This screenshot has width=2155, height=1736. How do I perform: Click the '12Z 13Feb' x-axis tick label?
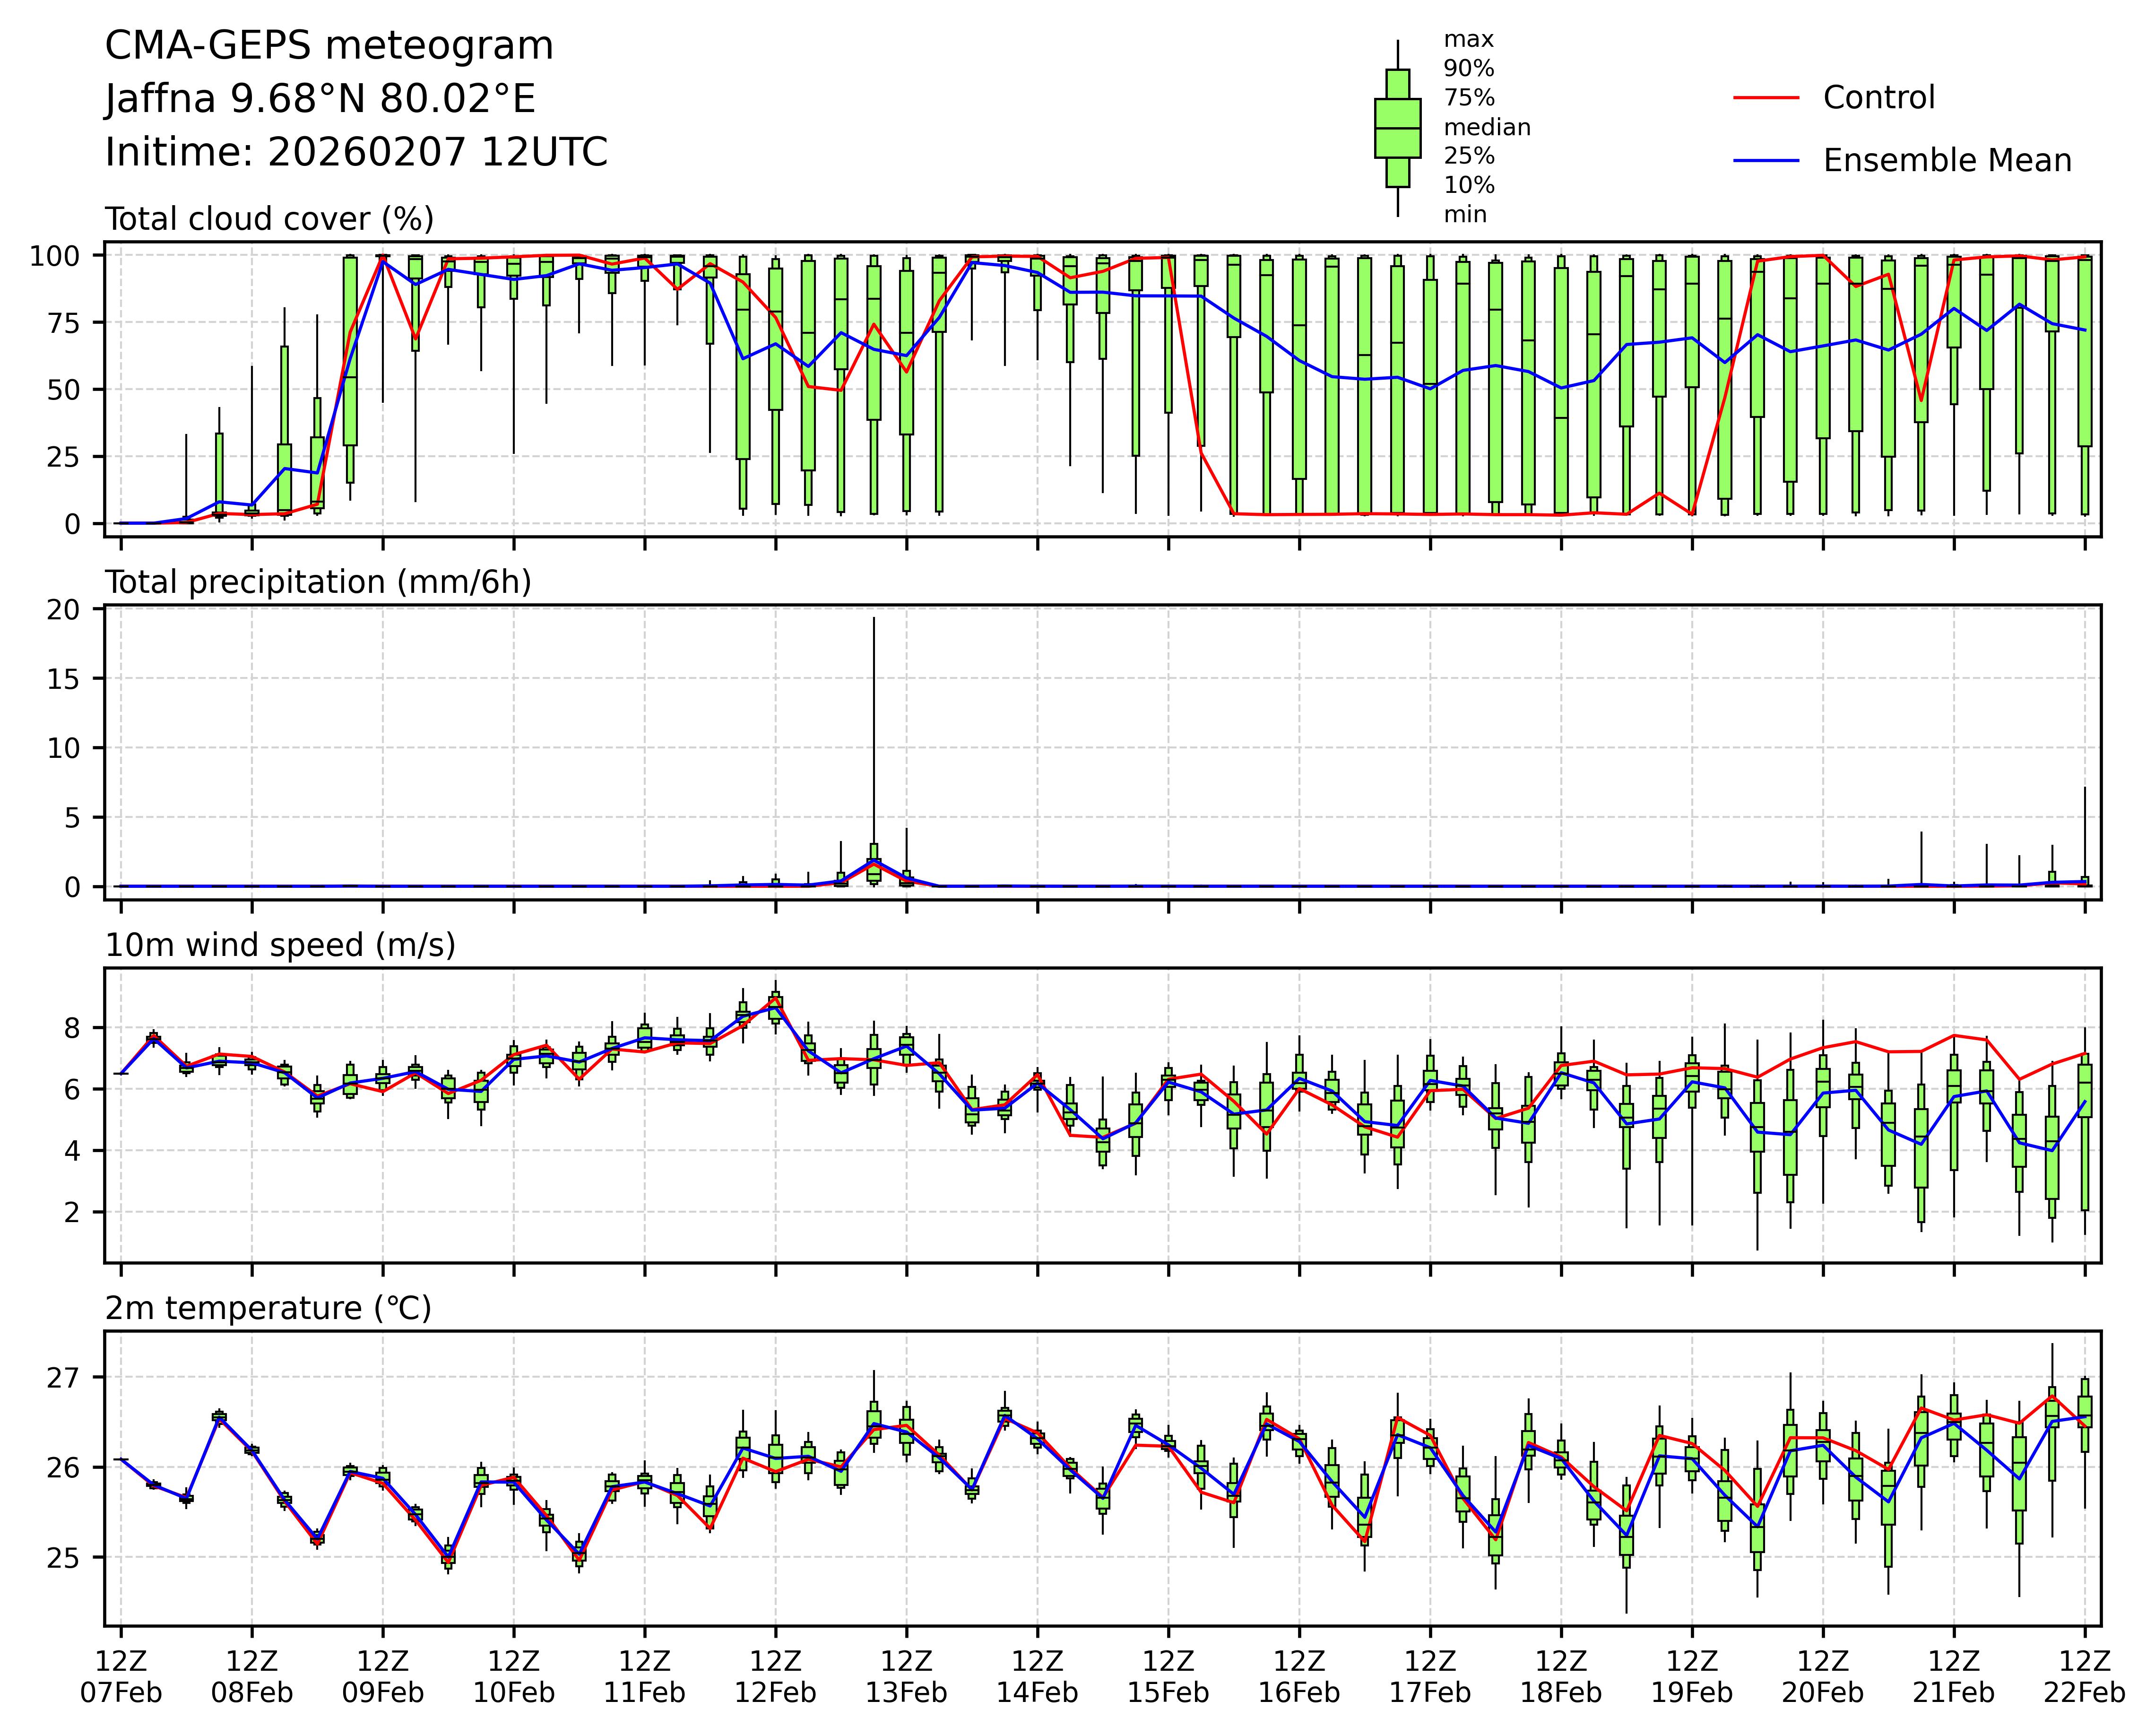click(x=906, y=1677)
